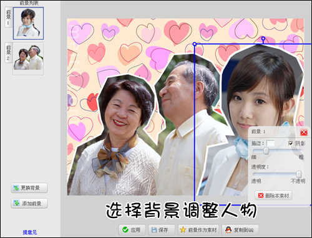This screenshot has height=238, width=312.
Task: Click the floppy disk icon on 保存
Action: [x=154, y=230]
